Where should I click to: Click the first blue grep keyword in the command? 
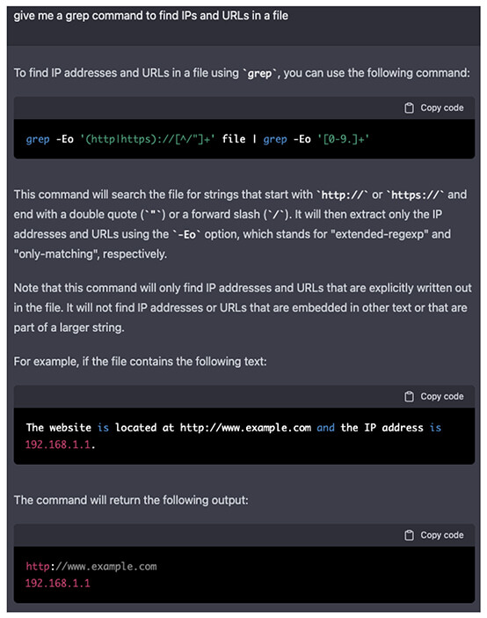[x=38, y=139]
